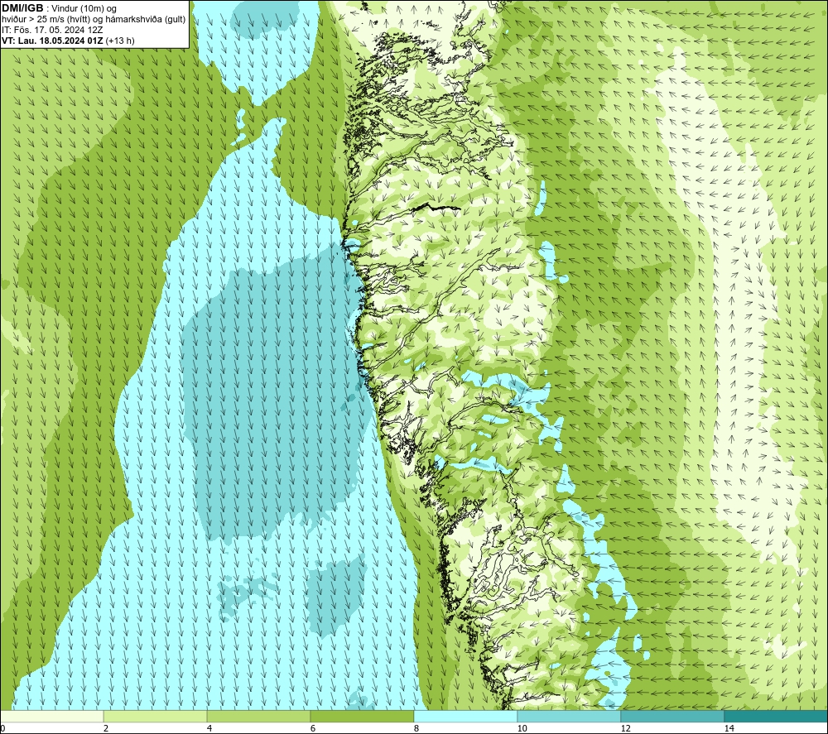Viewport: 828px width, 734px height.
Task: Click the 'VT: Lau. 18.05.2024 01Z' line
Action: click(x=52, y=41)
